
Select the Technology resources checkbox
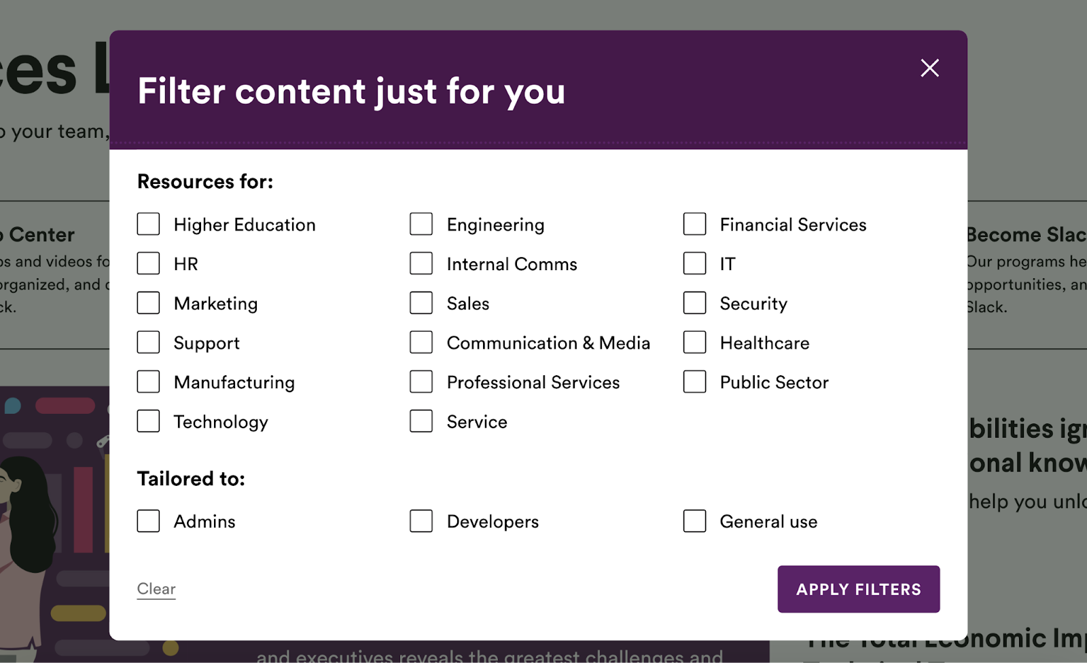click(148, 421)
